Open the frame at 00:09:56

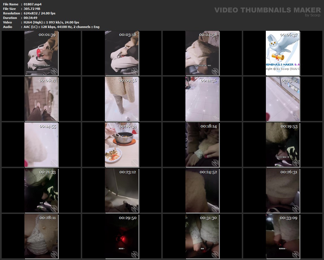tap(122, 99)
